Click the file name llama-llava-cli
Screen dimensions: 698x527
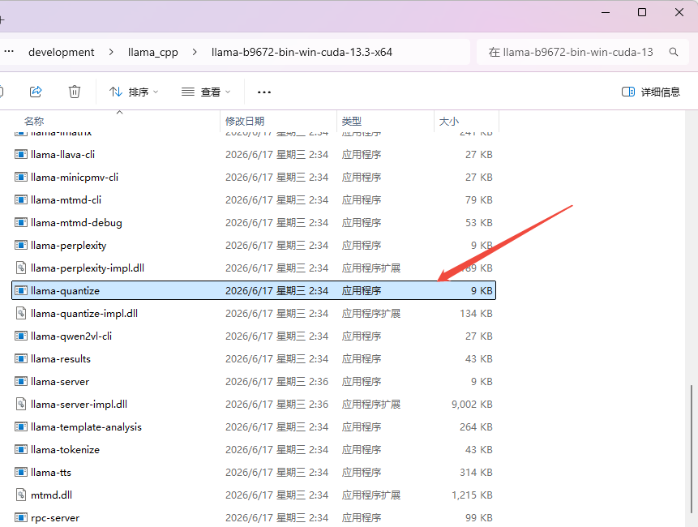point(62,154)
